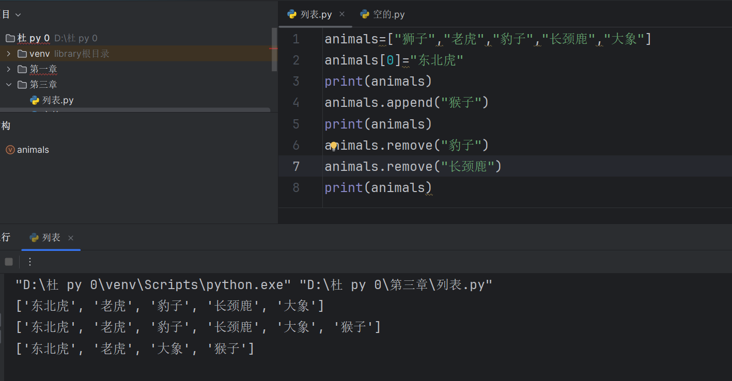This screenshot has width=732, height=381.
Task: Open 列表.py in the project tree
Action: (58, 100)
